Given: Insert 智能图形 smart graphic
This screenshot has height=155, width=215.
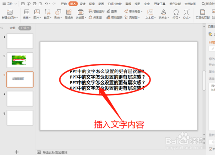Looking at the screenshot, I should [x=96, y=12].
